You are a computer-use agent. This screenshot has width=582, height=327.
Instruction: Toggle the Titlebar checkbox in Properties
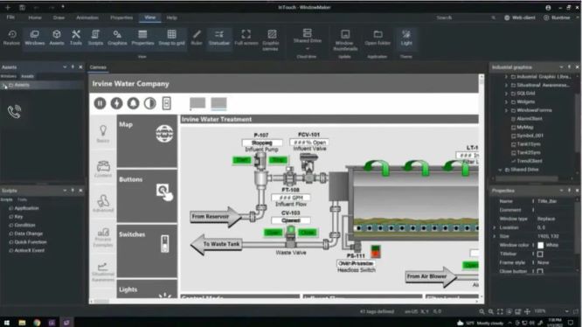540,254
